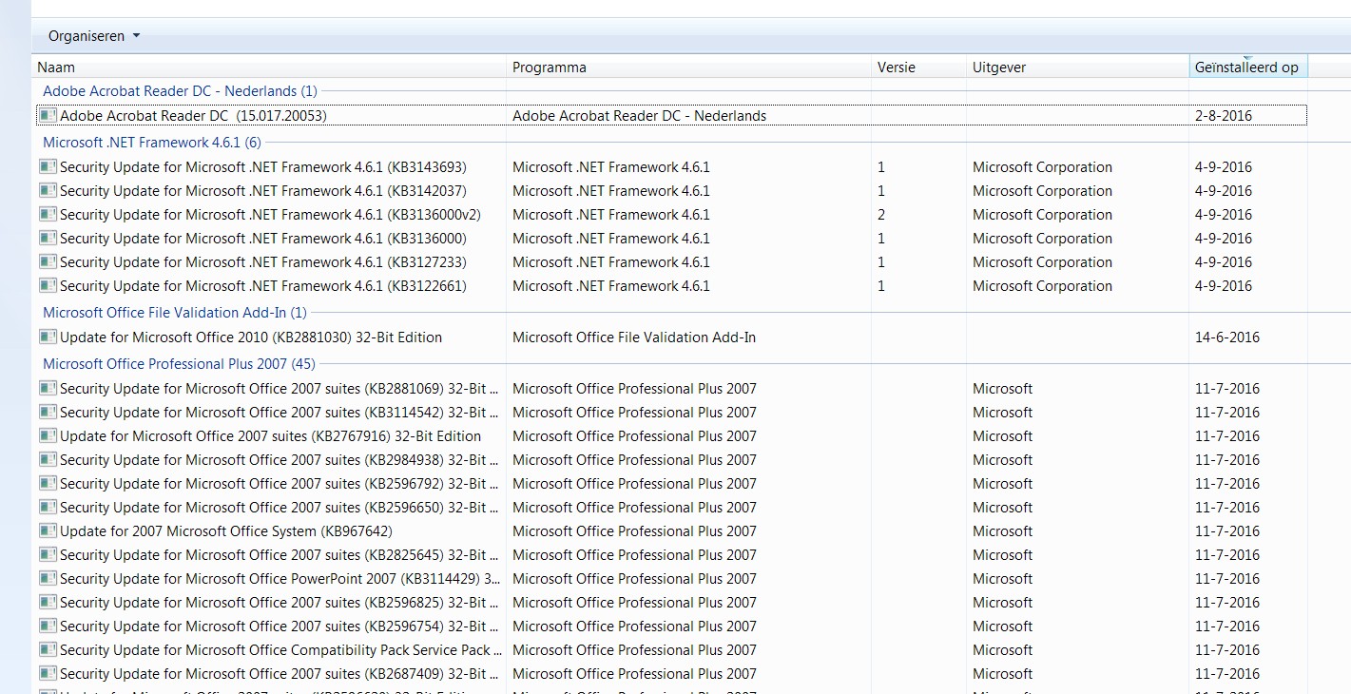Collapse the Microsoft Office Professional Plus 2007 group
The image size is (1351, 694).
(179, 364)
